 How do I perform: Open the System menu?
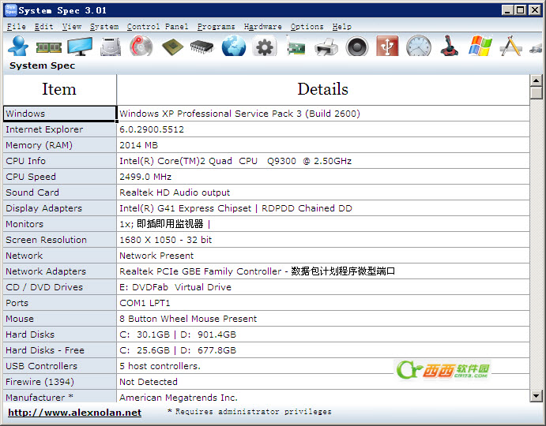(x=104, y=27)
